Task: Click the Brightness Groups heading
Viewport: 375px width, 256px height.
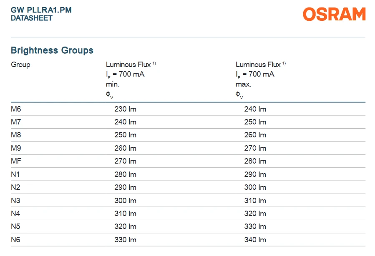Action: [52, 50]
